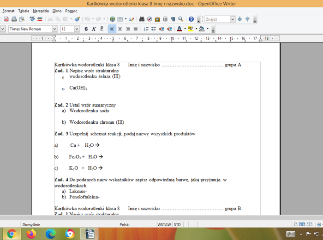
Task: Expand the Times New Roman font dropdown
Action: tap(55, 29)
